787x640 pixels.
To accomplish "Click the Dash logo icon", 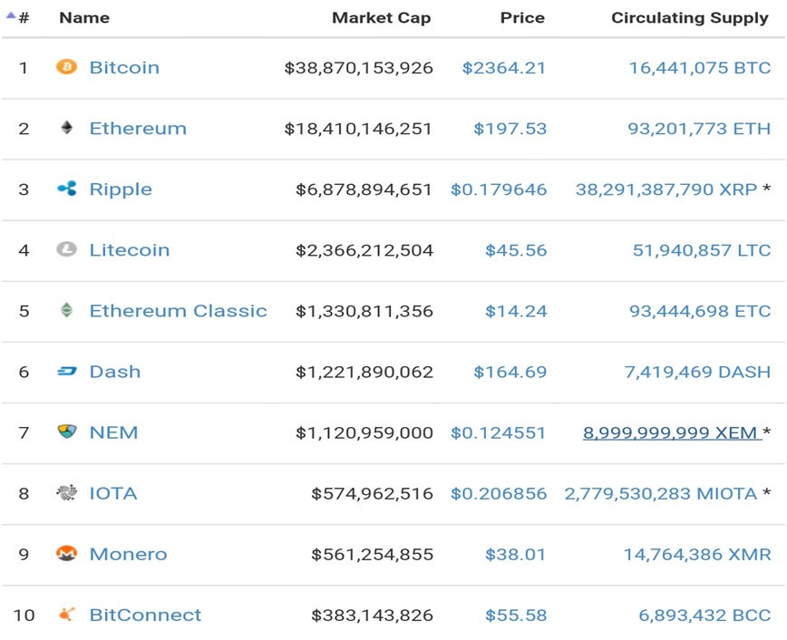I will click(x=66, y=371).
